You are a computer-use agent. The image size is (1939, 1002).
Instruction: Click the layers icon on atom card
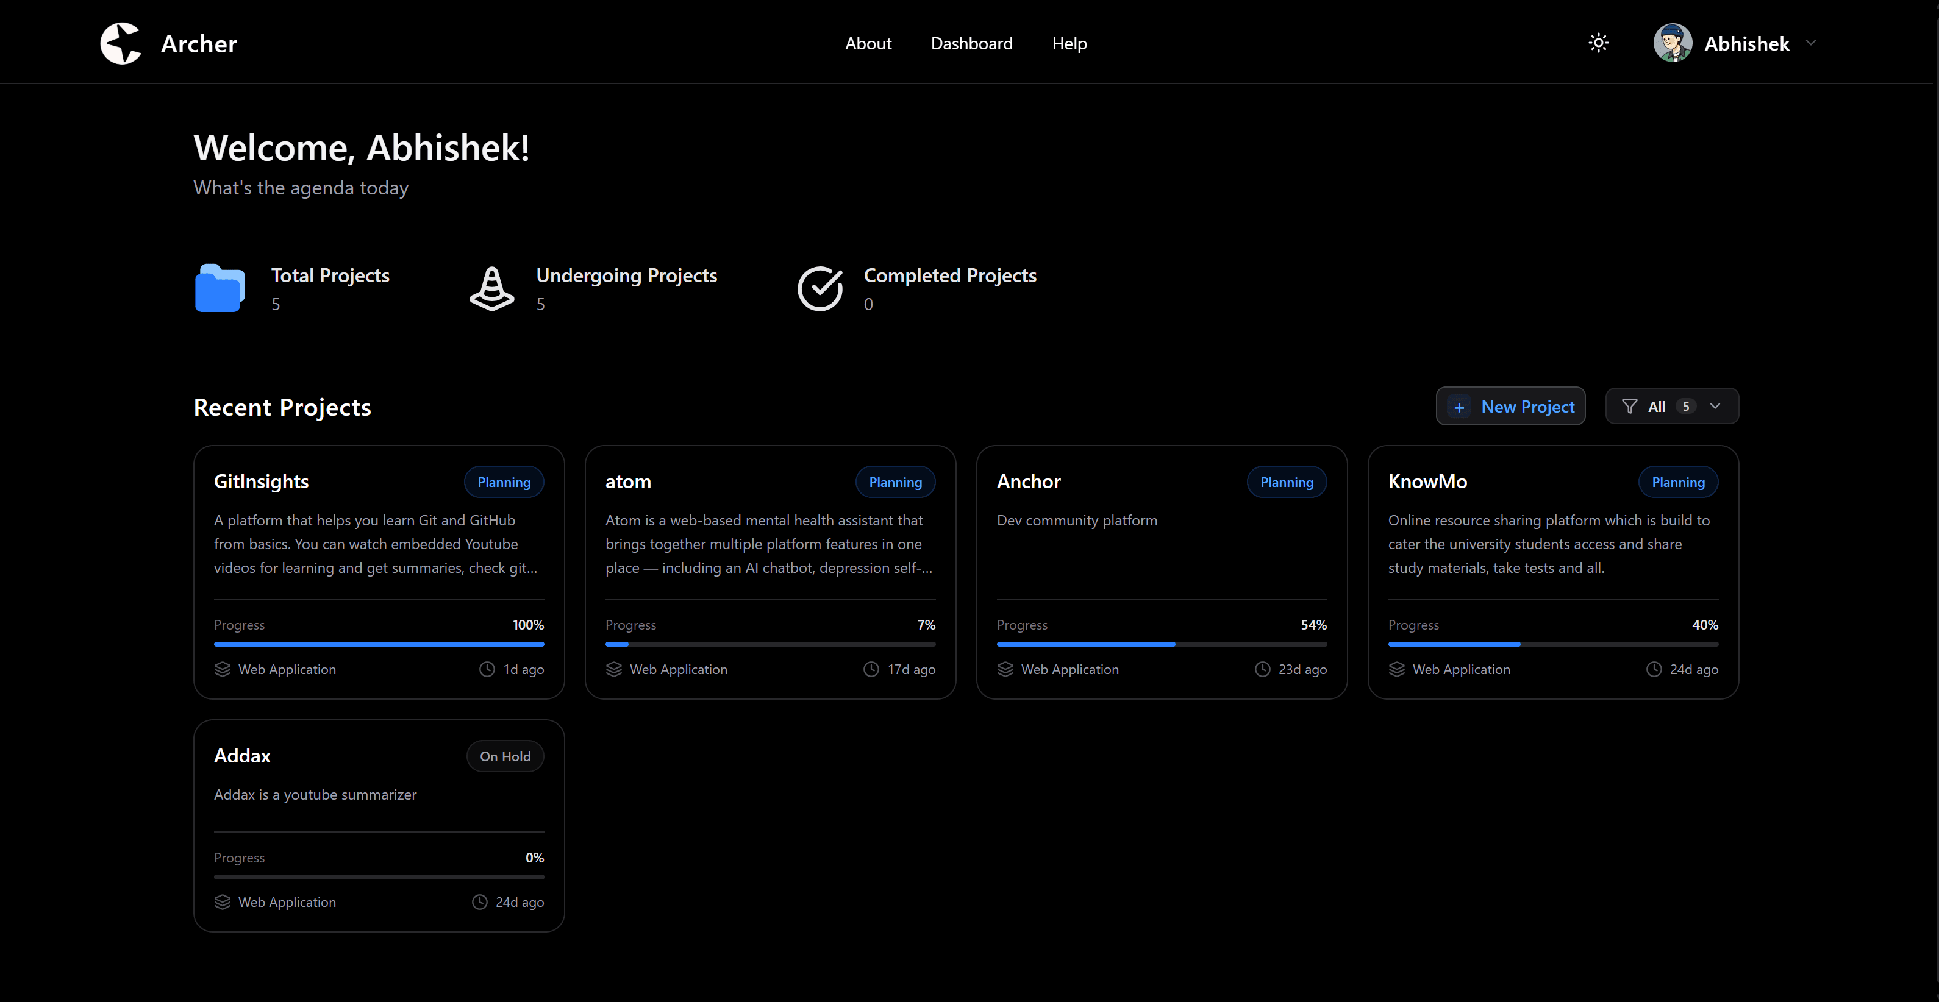coord(613,669)
